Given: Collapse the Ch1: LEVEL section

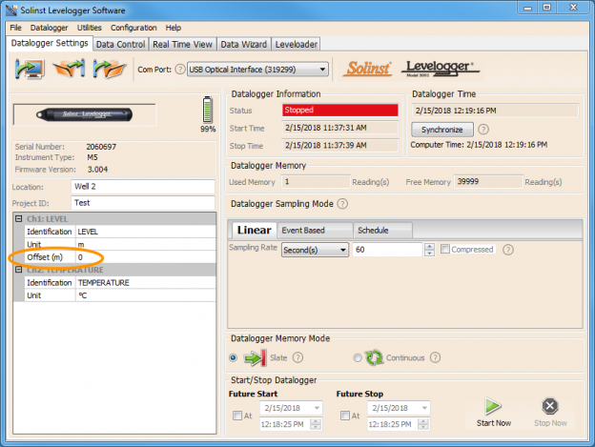Looking at the screenshot, I should 18,219.
